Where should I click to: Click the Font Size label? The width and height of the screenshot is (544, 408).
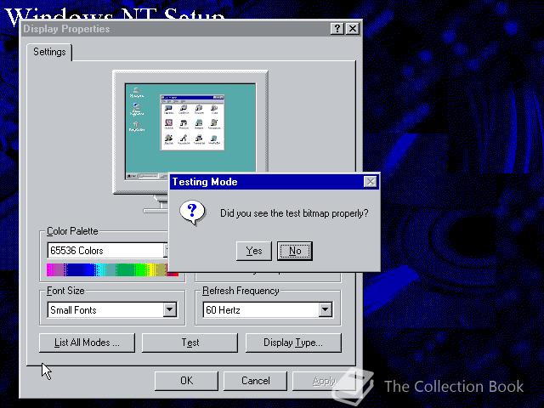tap(65, 291)
